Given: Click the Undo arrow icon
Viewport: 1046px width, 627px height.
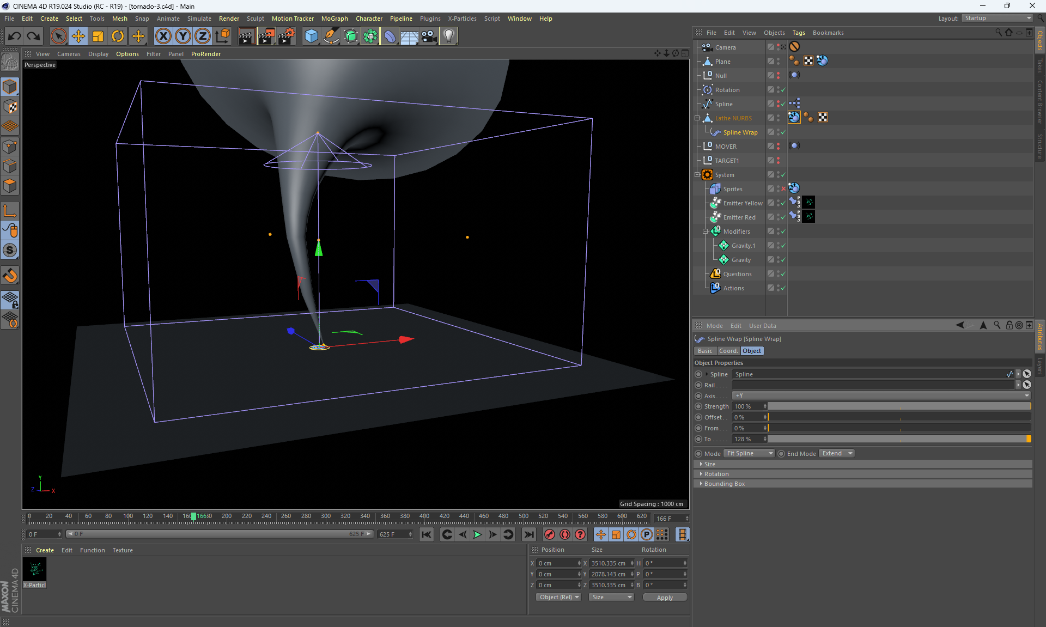Looking at the screenshot, I should click(x=15, y=36).
